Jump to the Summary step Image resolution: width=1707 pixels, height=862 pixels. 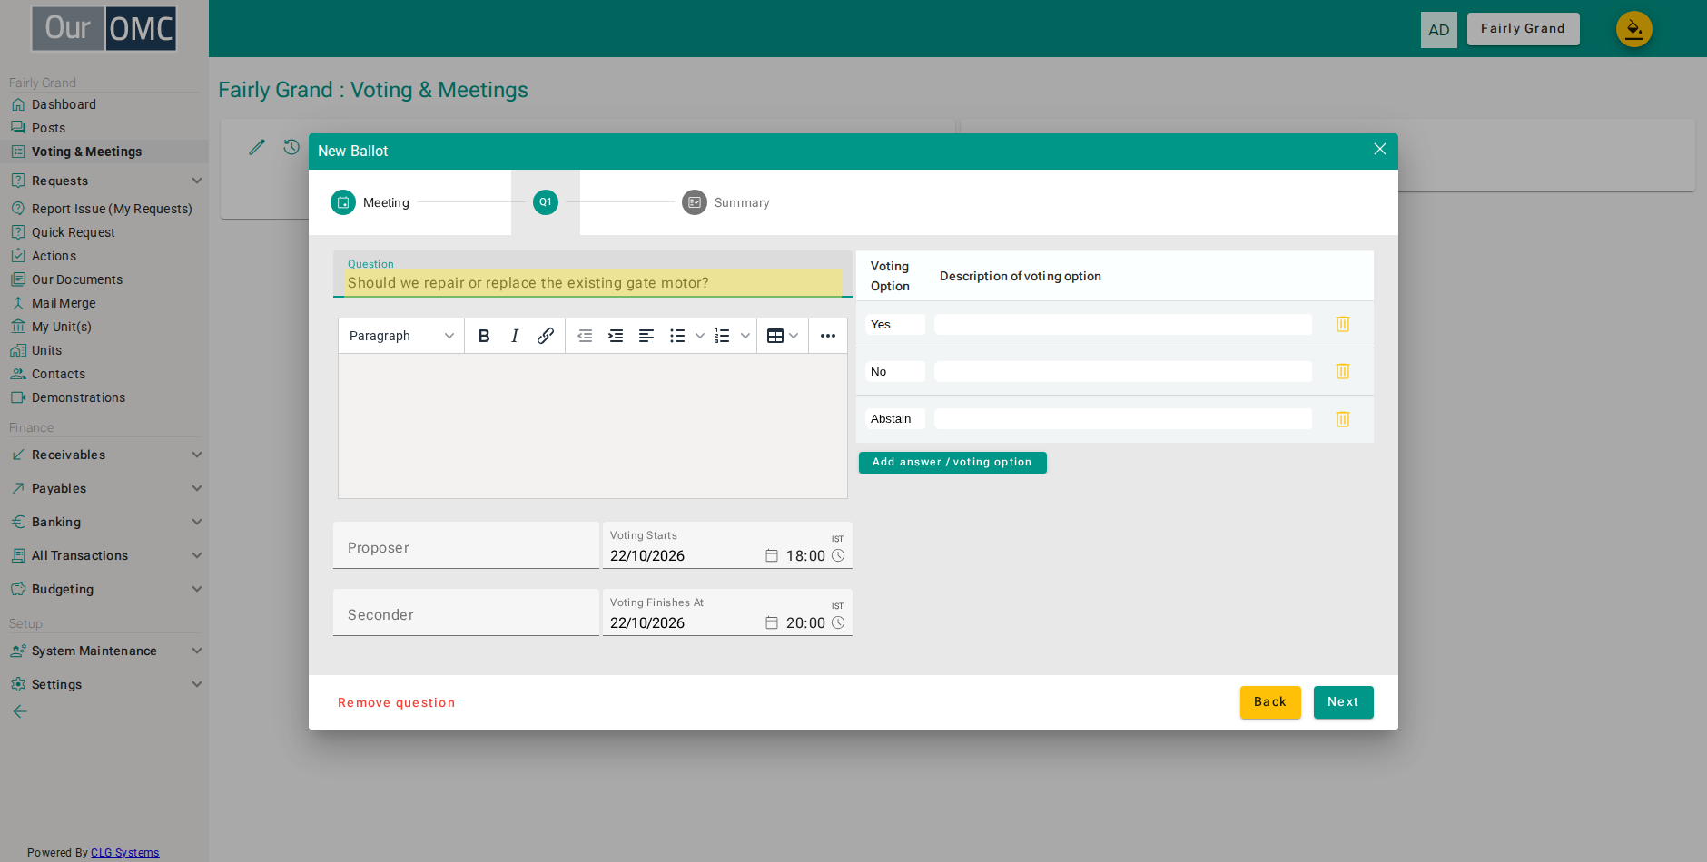[x=725, y=202]
